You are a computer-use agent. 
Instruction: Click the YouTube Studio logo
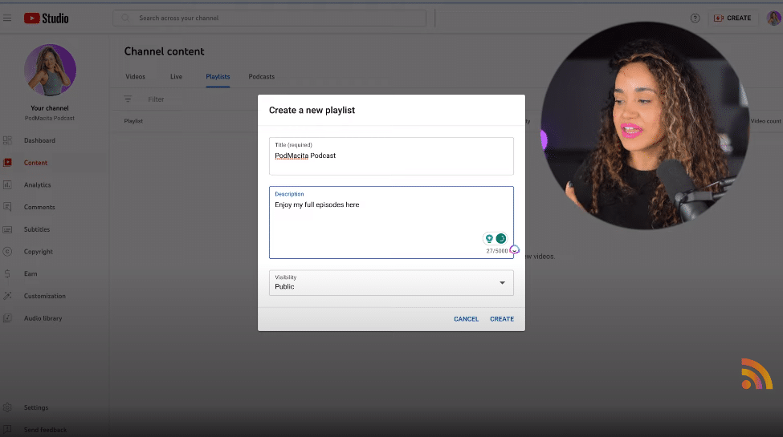pos(46,18)
